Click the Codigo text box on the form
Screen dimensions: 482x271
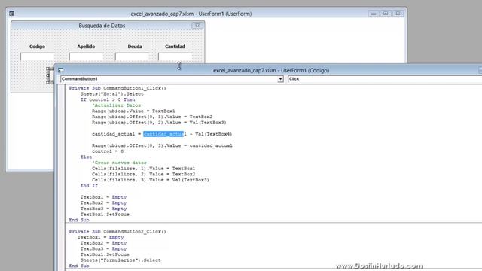37,57
